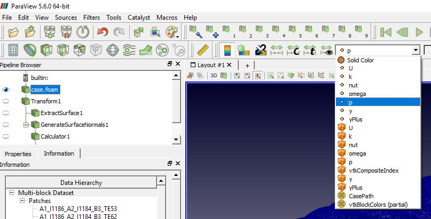This screenshot has width=431, height=219.
Task: Toggle color legend visibility
Action: (228, 51)
